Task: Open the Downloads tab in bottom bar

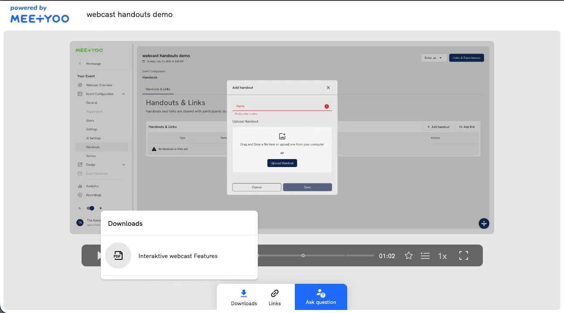Action: coord(244,297)
